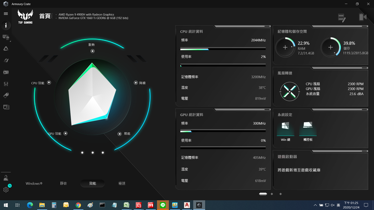
Task: Go to the third dashboard page indicator
Action: (280, 194)
